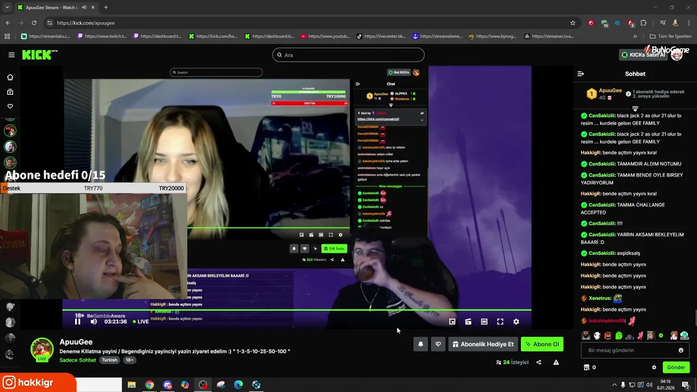Open Tüm Yer İşaretleri bookmarks folder
This screenshot has width=697, height=392.
tap(671, 36)
